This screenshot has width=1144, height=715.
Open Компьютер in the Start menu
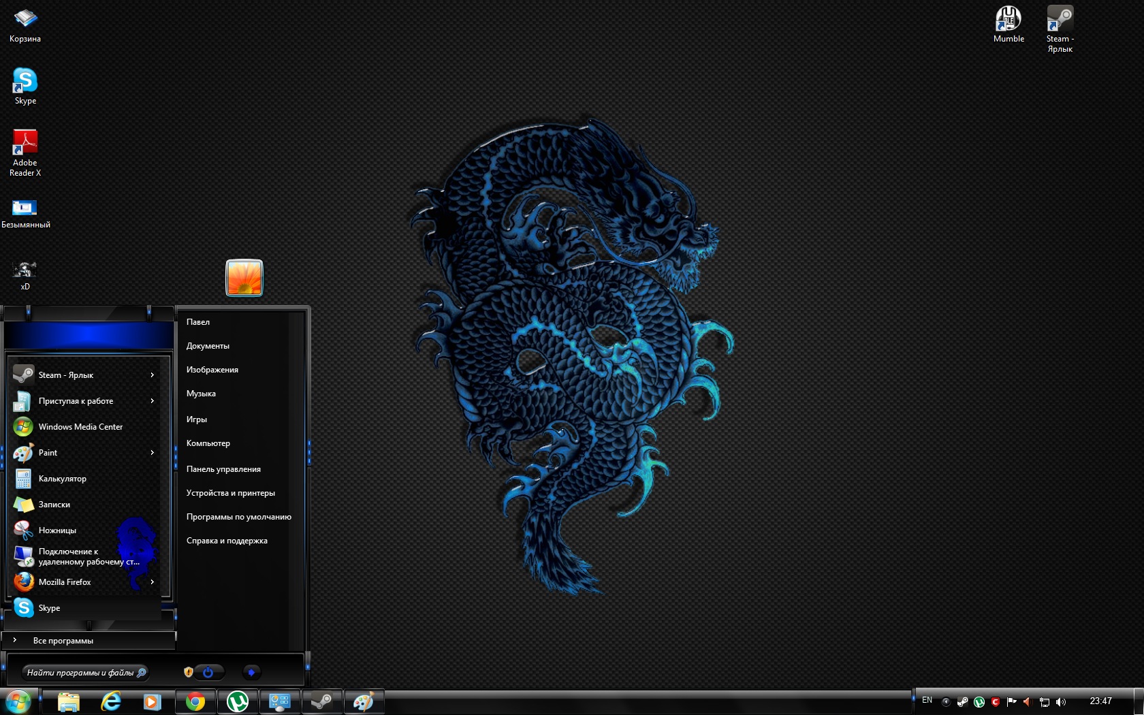(x=208, y=443)
